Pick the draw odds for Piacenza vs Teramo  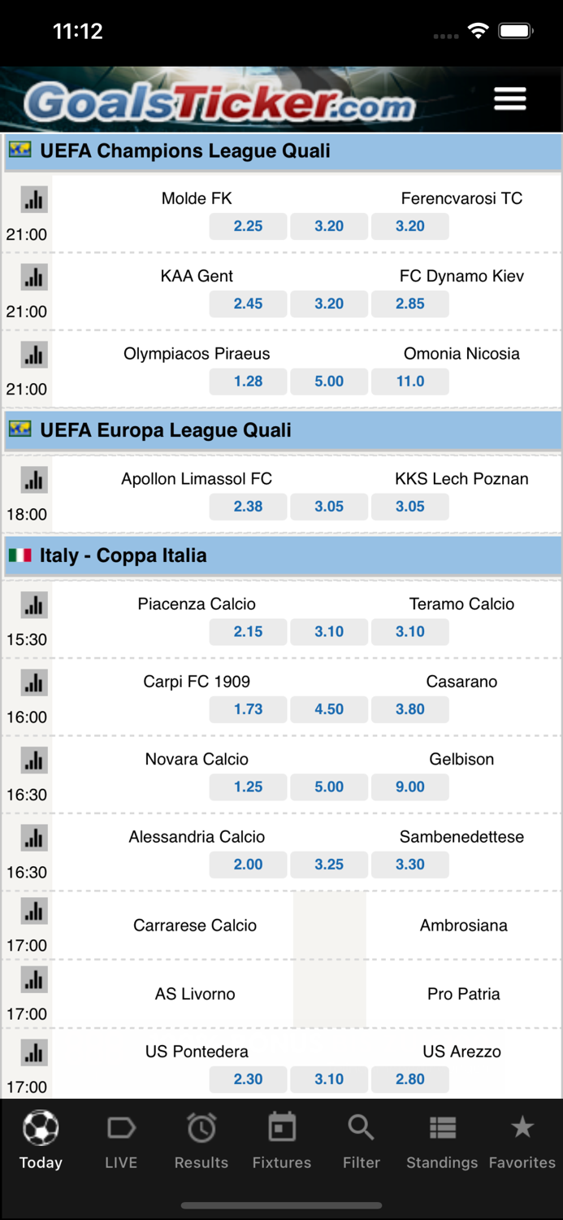point(329,632)
